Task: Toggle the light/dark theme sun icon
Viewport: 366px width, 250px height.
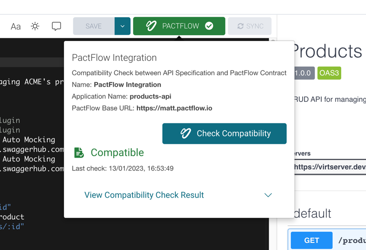Action: coord(35,26)
